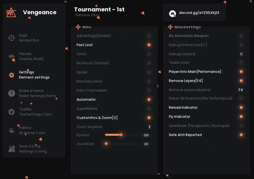This screenshot has width=254, height=179.
Task: Open Radar & Items question mark icon
Action: [12, 93]
